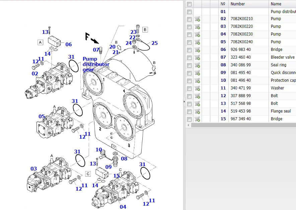Add Seal ring 340 086 99 to cart
Screen dimensions: 296x210
(197, 65)
